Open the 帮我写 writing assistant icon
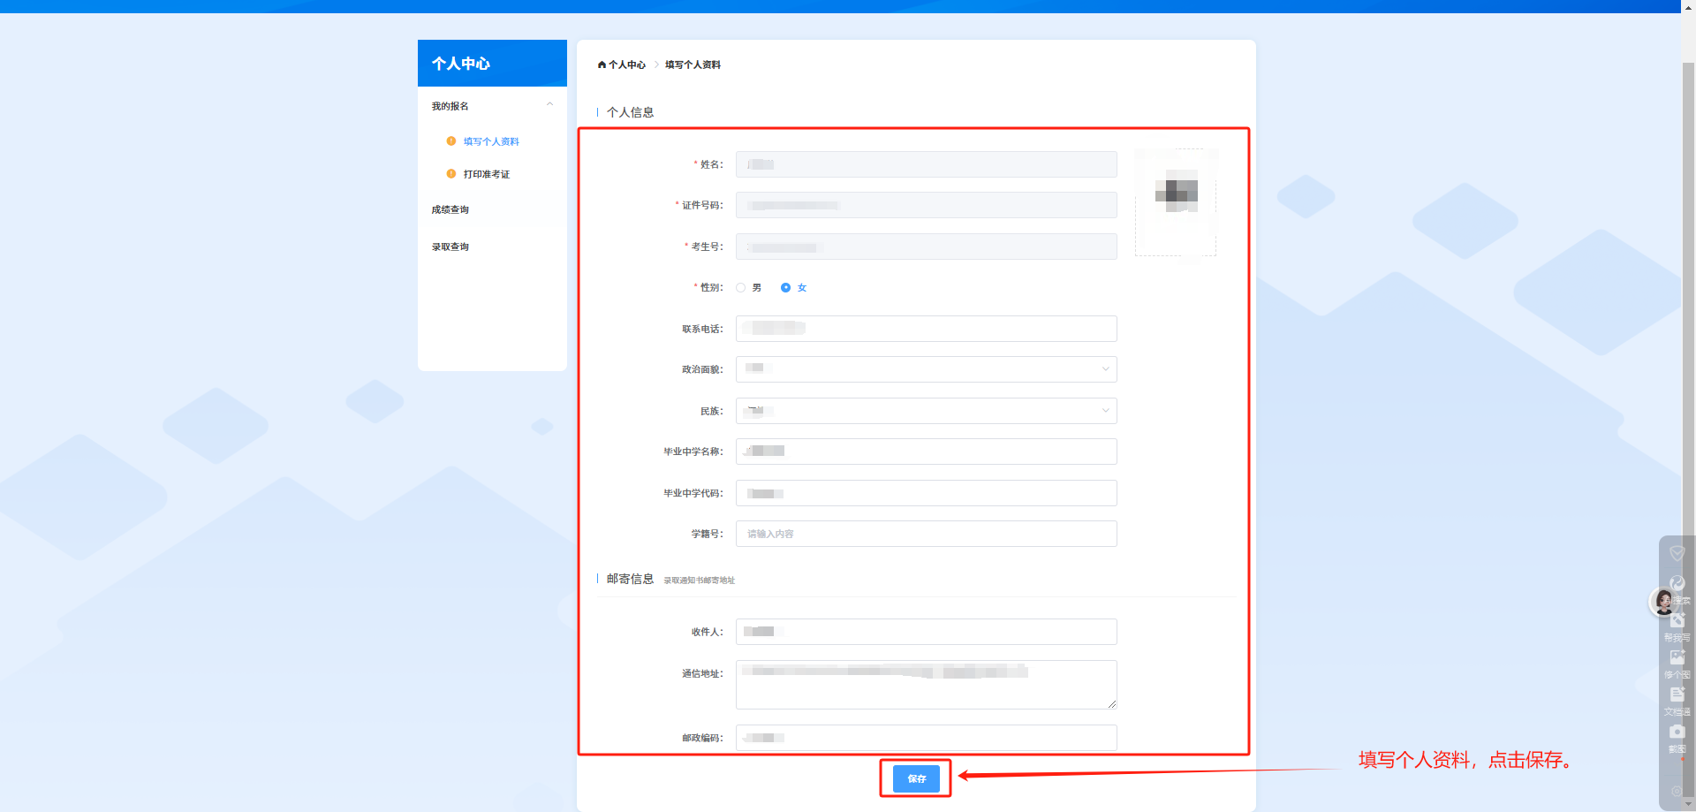This screenshot has height=812, width=1696. tap(1677, 621)
